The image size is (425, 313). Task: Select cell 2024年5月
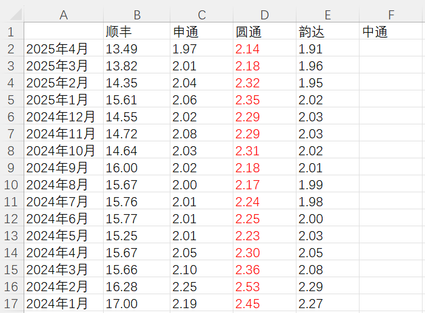[x=64, y=236]
